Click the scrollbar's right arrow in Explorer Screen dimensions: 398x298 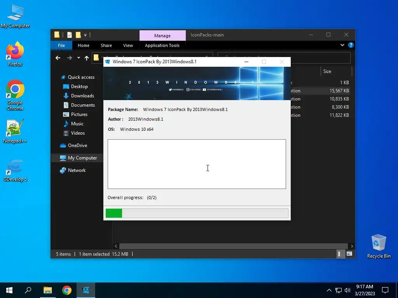352,246
